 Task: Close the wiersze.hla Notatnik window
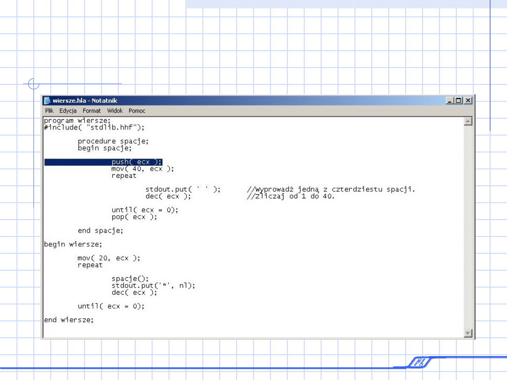click(468, 100)
